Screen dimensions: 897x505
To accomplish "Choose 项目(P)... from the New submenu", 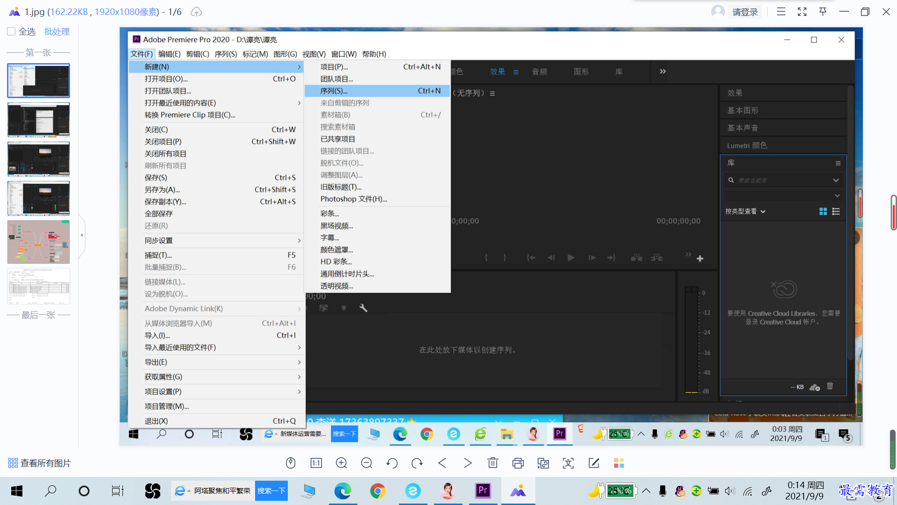I will pyautogui.click(x=377, y=67).
